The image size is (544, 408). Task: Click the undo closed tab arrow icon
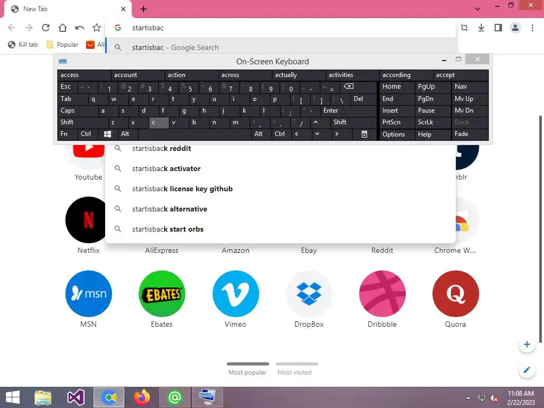point(80,28)
